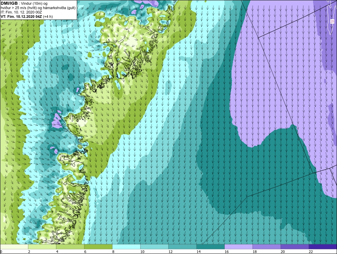Viewport: 337px width, 254px height.
Task: Click the legend scale label "8"
Action: (113, 252)
